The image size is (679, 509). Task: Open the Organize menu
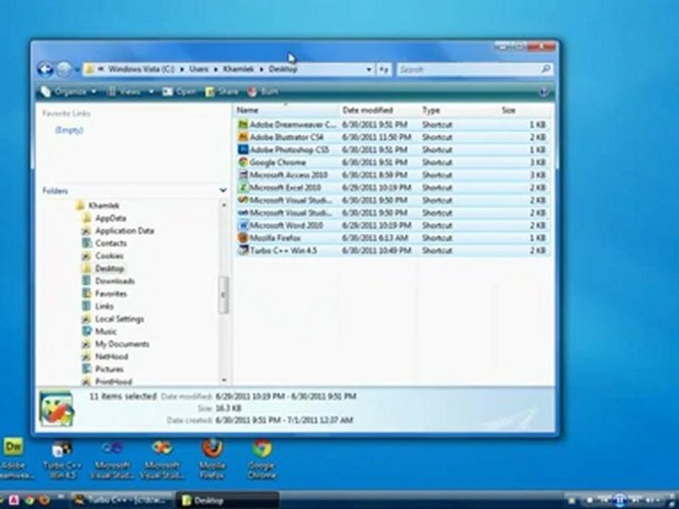pyautogui.click(x=69, y=92)
